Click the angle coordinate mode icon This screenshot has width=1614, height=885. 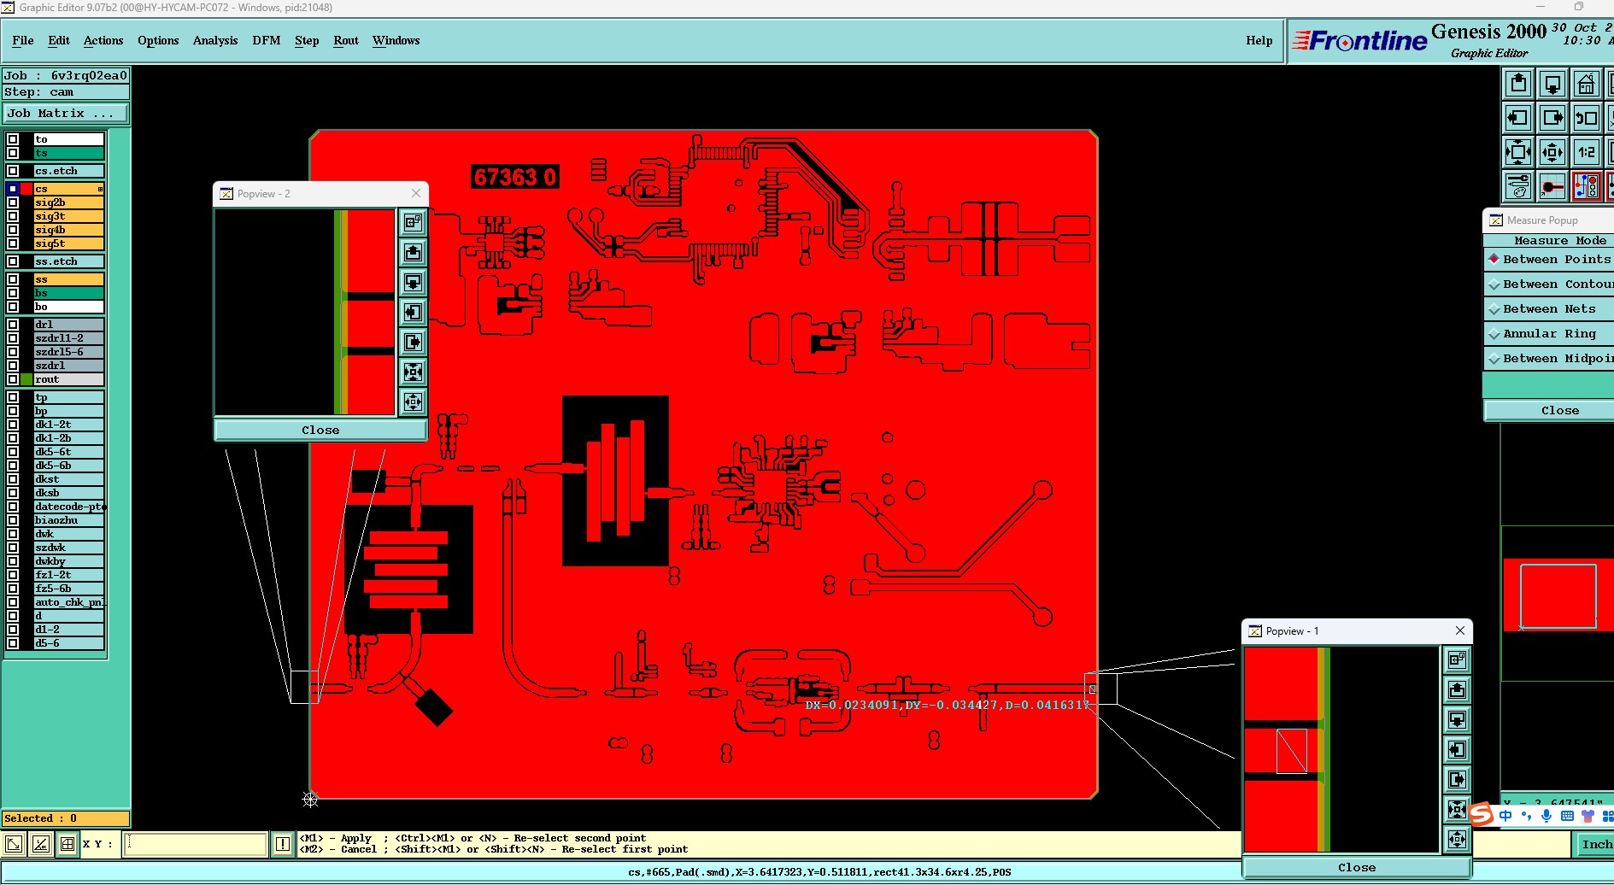[40, 844]
